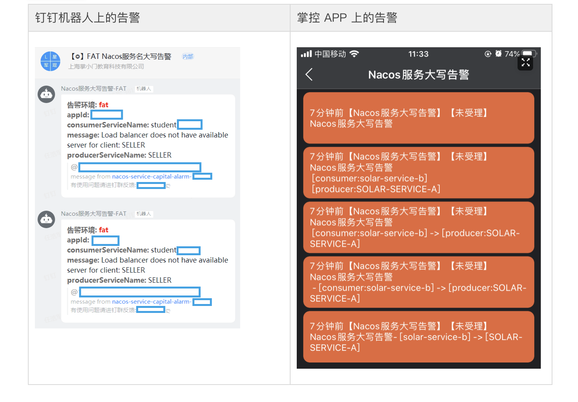Click carrier name 中国移动 in status bar
The width and height of the screenshot is (578, 402).
[330, 54]
